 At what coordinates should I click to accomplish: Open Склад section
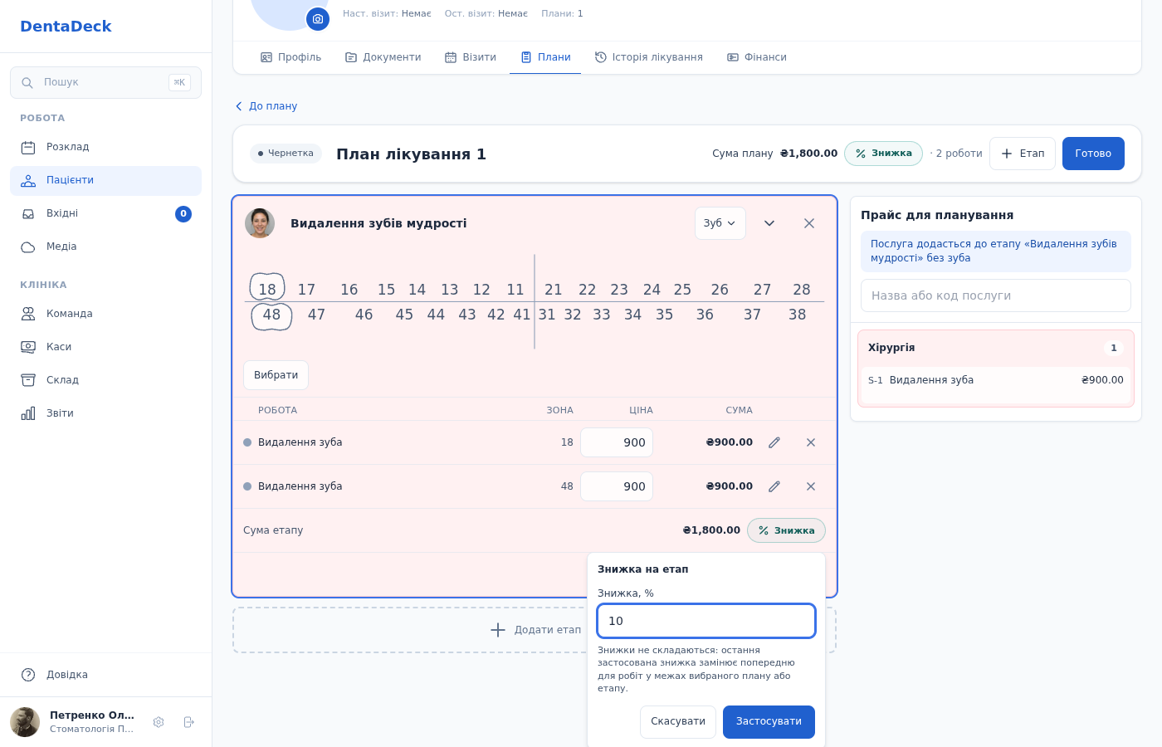pos(105,380)
